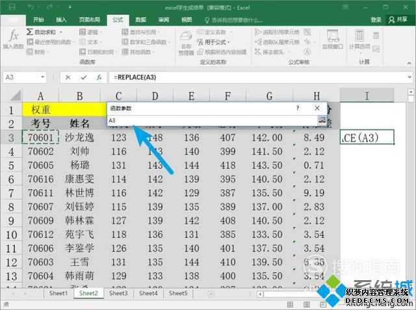Click the Calculate Now icon in the Calculation group

coord(376,35)
